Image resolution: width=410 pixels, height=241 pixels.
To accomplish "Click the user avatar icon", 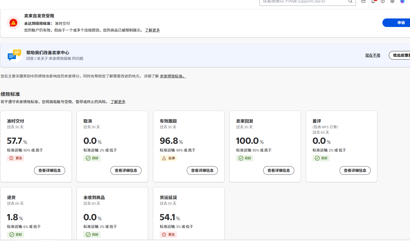I will pos(402,1).
